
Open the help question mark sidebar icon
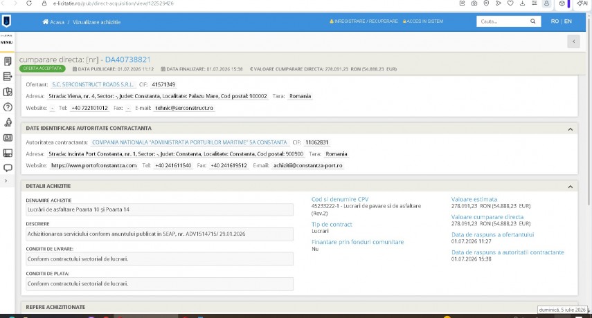[x=8, y=107]
